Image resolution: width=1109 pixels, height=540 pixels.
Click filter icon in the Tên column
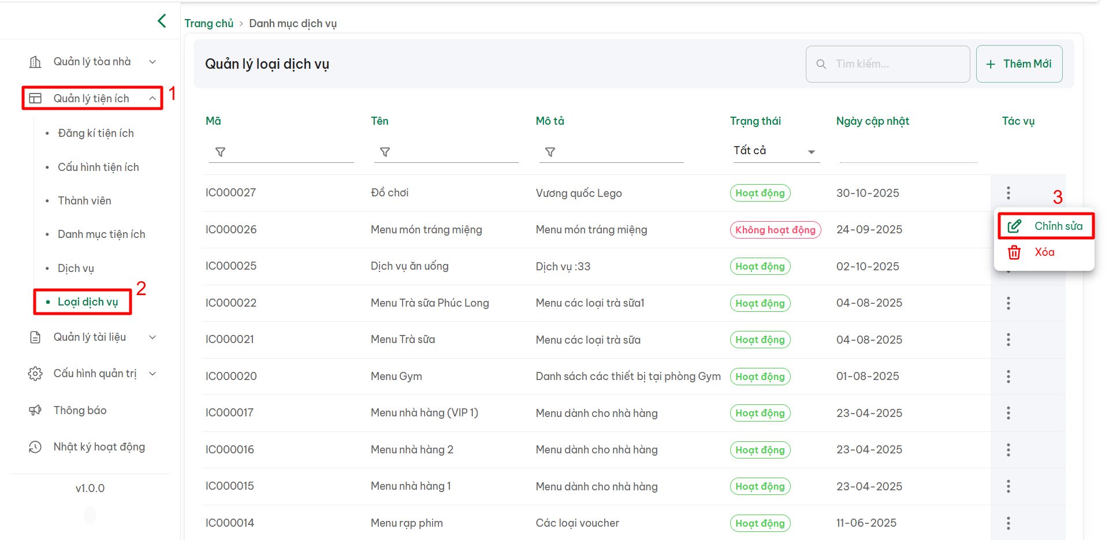click(385, 152)
